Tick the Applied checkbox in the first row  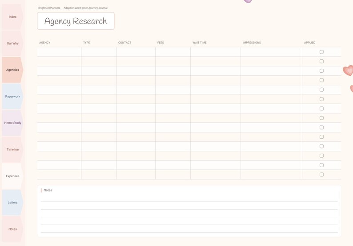point(321,52)
